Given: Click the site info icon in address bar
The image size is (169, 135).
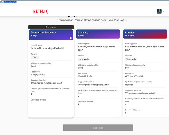Looking at the screenshot, I should click(1, 2).
